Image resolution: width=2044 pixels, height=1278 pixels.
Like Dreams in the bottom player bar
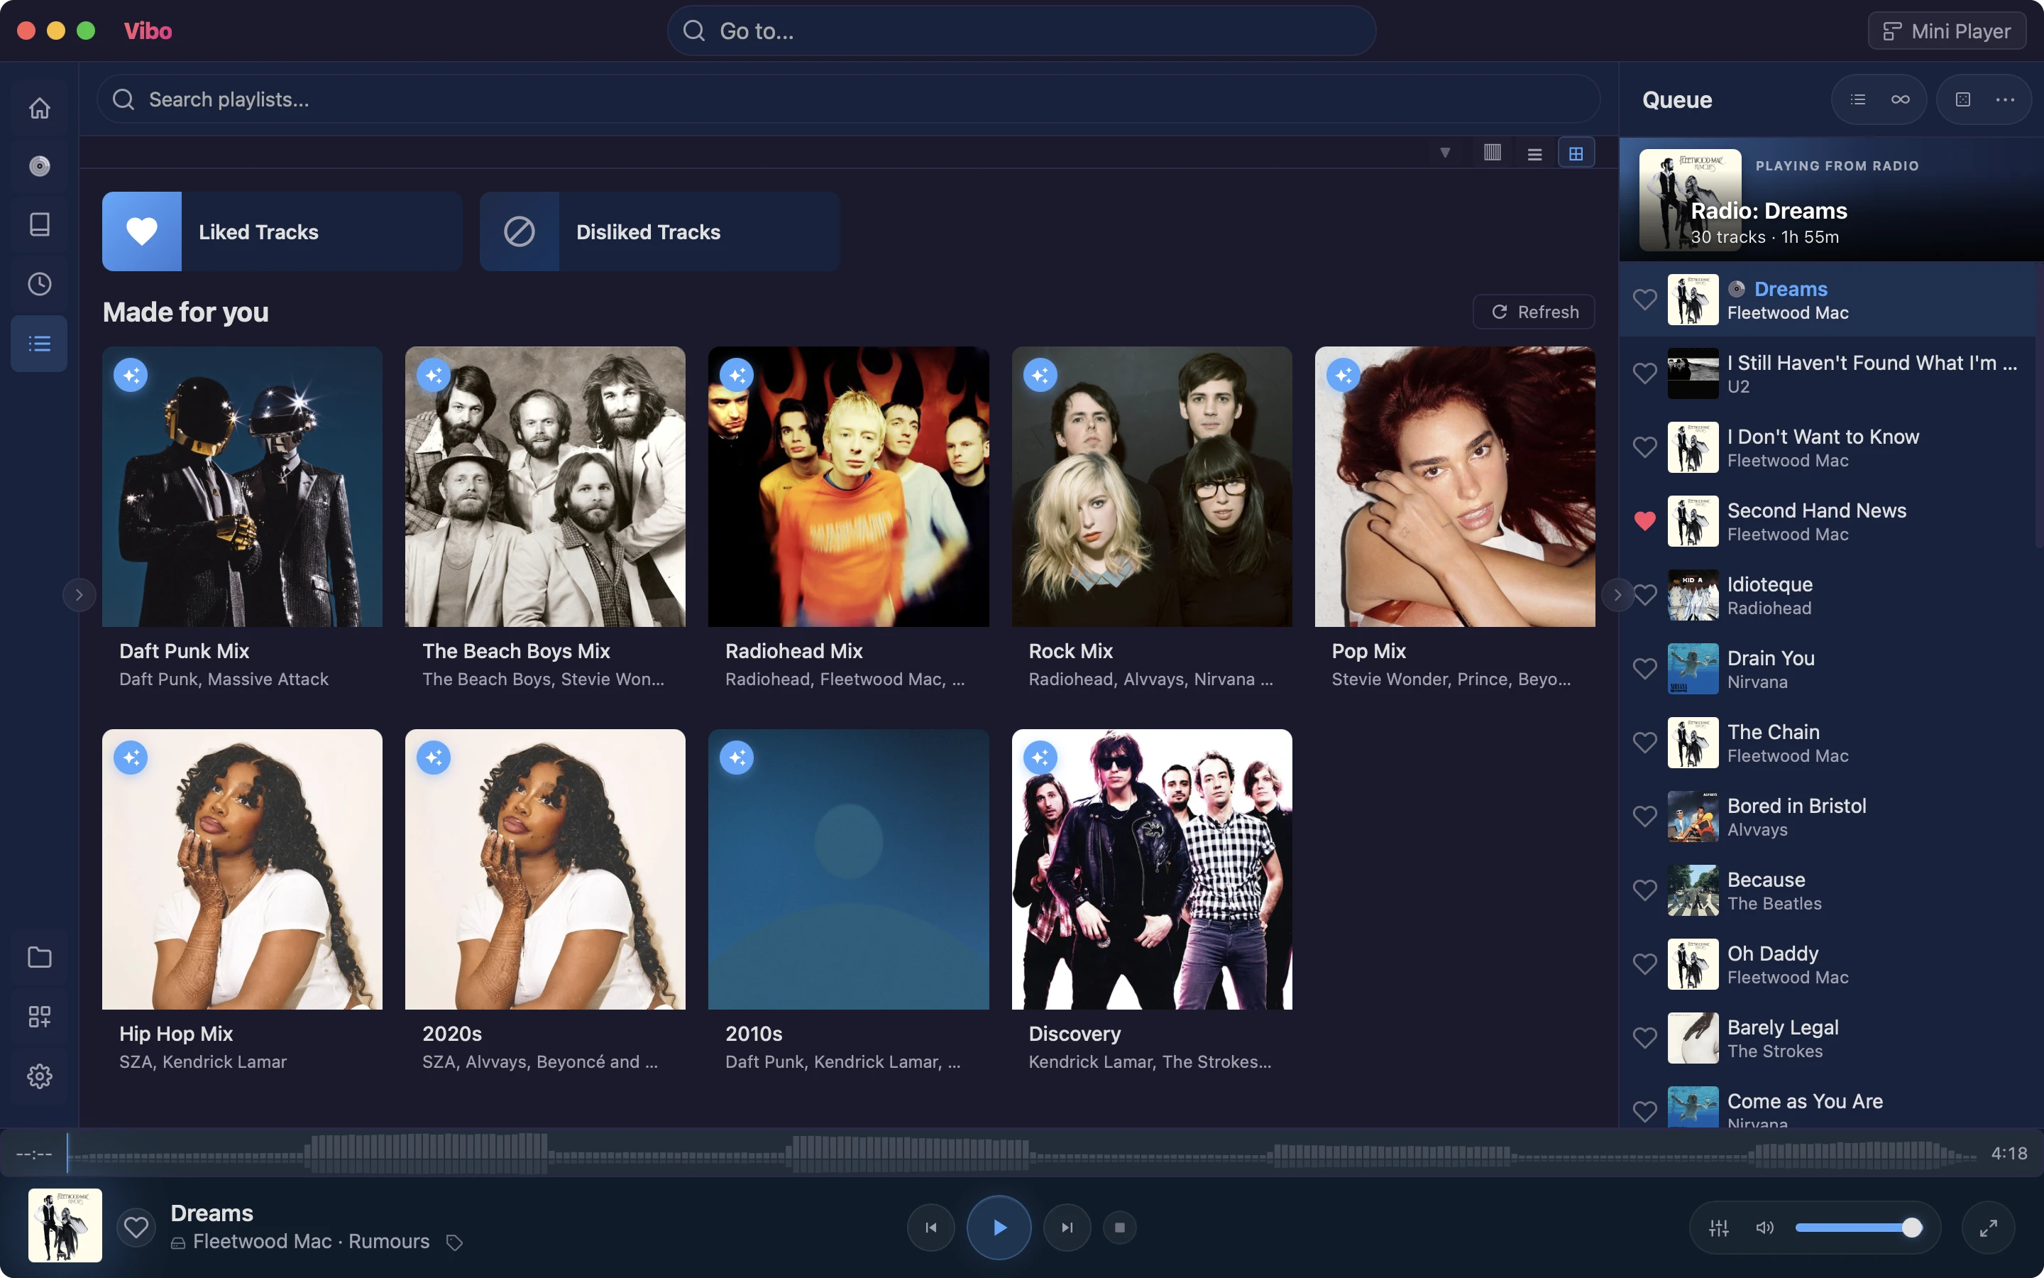(136, 1226)
